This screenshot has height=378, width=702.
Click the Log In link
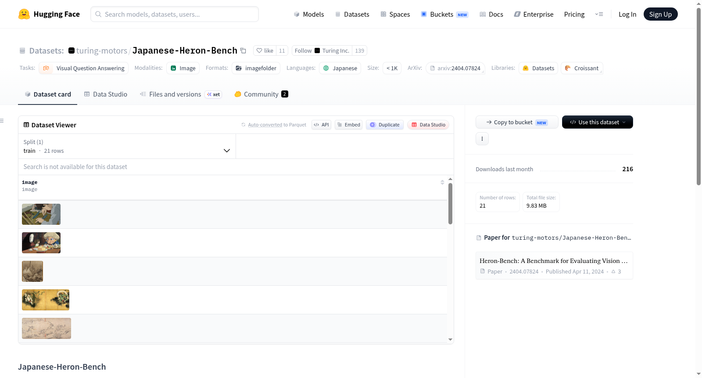[x=627, y=14]
